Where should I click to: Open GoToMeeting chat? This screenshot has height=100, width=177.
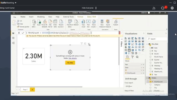163,8
